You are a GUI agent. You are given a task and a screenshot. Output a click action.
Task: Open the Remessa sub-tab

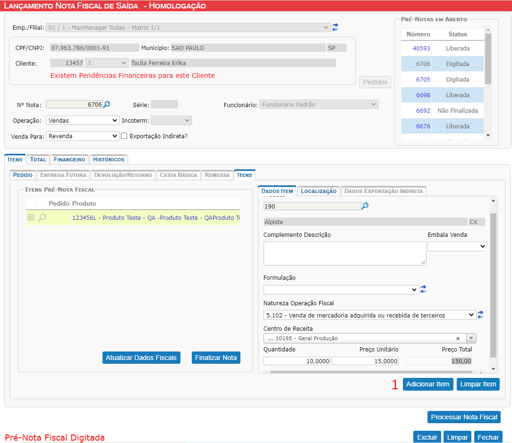(x=217, y=175)
